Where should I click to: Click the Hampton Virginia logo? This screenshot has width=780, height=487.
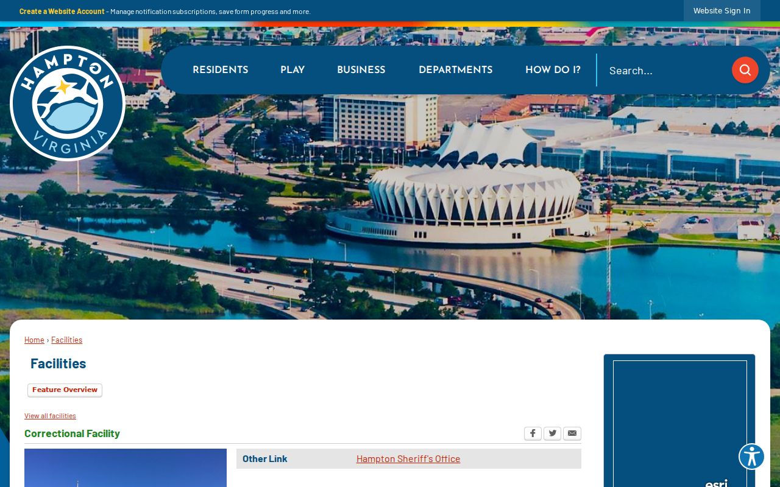click(68, 103)
